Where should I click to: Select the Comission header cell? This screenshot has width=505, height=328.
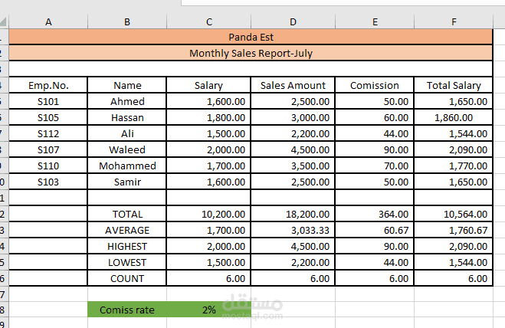click(375, 86)
